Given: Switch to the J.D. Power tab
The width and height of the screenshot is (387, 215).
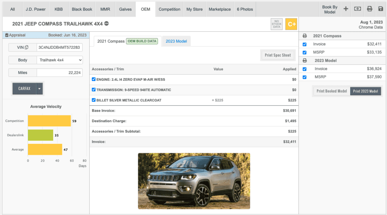Looking at the screenshot, I should [x=36, y=9].
